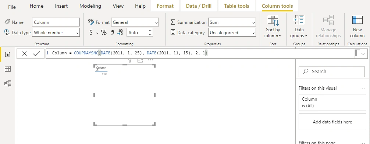Open the Format General dropdown
The image size is (370, 144).
tap(135, 22)
